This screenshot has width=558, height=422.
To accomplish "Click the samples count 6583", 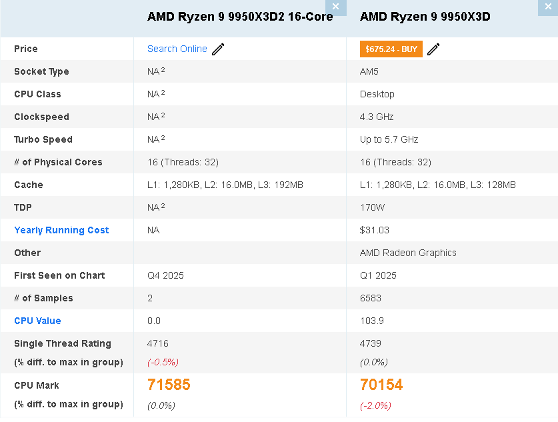I will click(x=370, y=298).
